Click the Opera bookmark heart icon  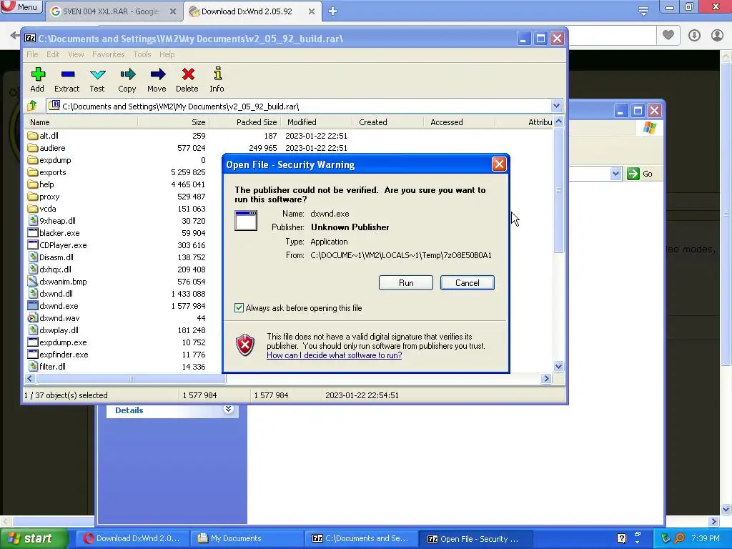pyautogui.click(x=668, y=35)
